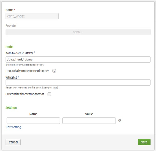This screenshot has width=156, height=151.
Task: Toggle the Recursively process the directory checkbox
Action: coord(54,71)
